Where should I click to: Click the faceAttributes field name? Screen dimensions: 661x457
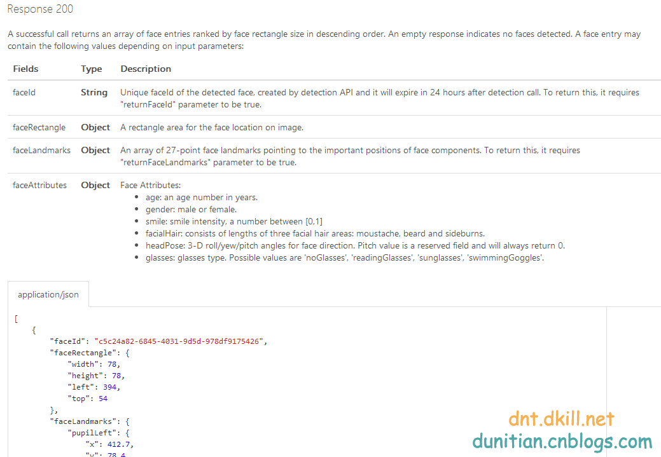(x=39, y=186)
